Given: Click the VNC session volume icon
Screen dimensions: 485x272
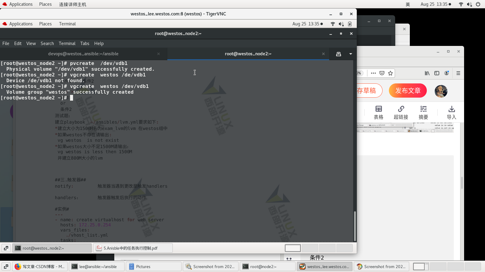Looking at the screenshot, I should point(341,24).
